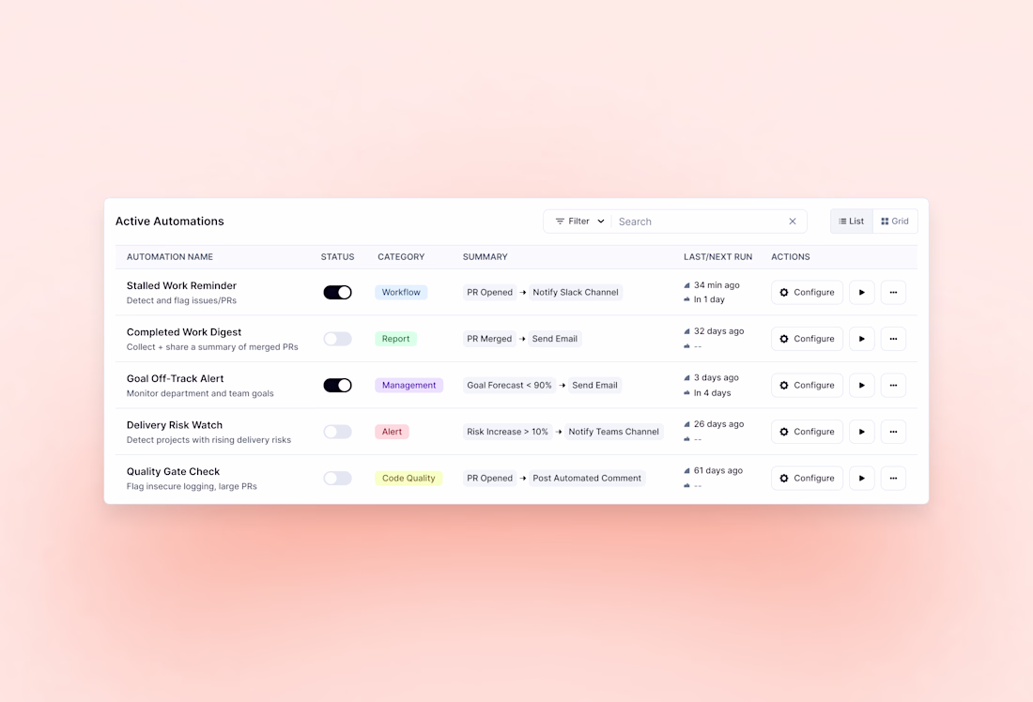
Task: Click the PR Merged trigger chip
Action: 489,339
